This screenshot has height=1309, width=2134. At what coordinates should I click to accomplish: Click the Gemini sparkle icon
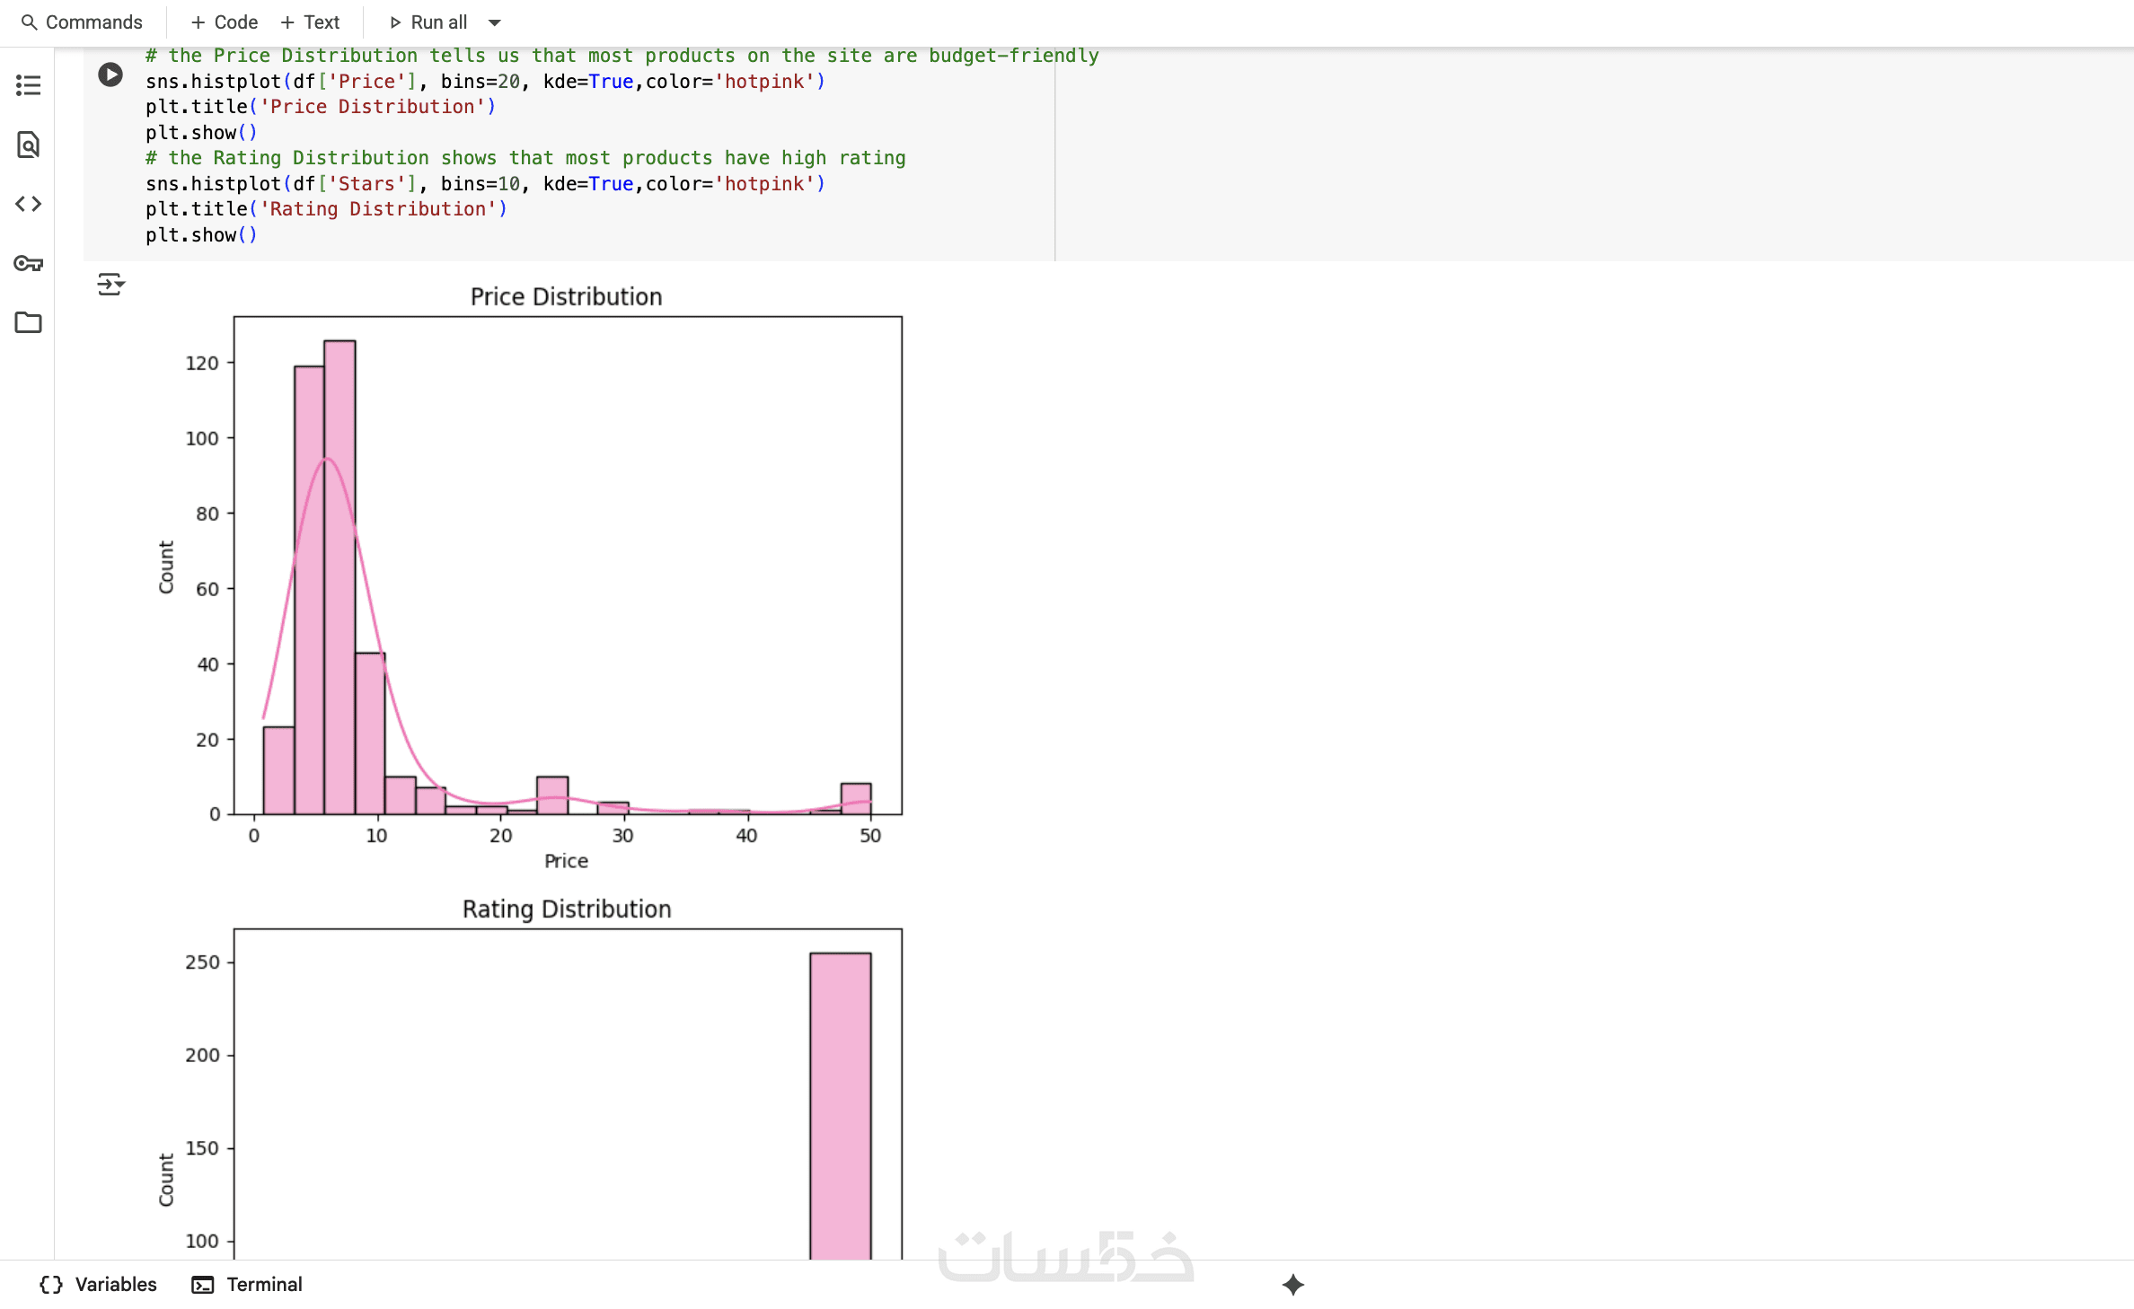pyautogui.click(x=1292, y=1285)
